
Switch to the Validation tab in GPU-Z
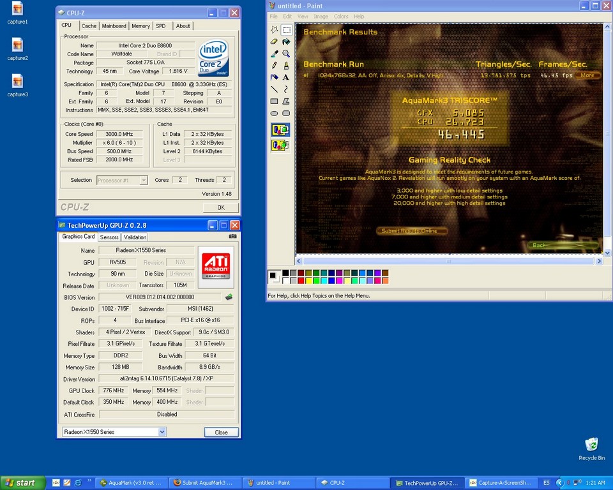click(135, 237)
